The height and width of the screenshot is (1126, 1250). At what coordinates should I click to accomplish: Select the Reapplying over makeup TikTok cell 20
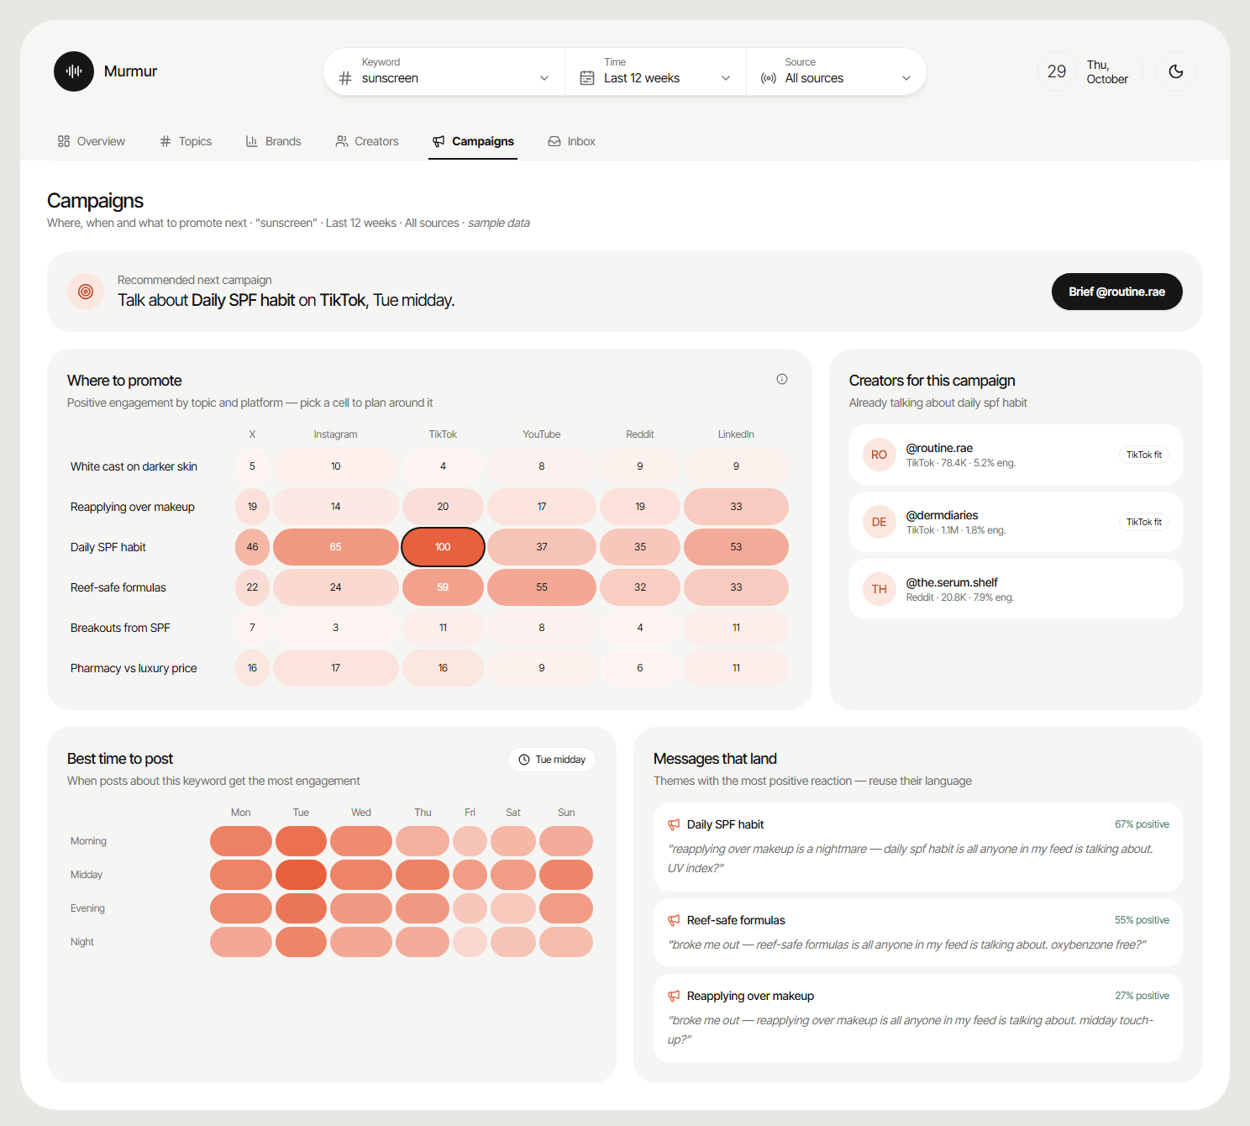pos(443,507)
